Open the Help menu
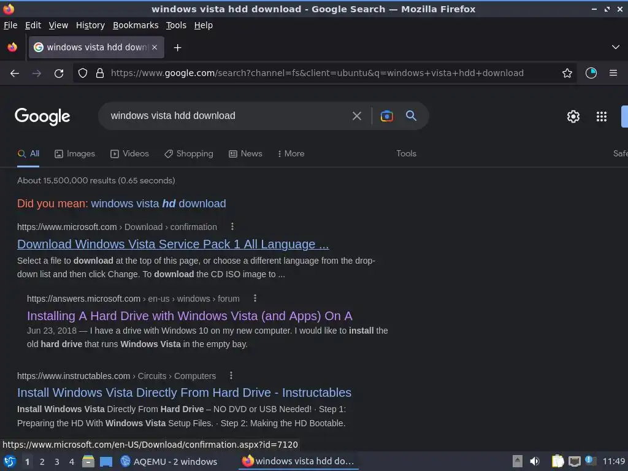628x471 pixels. 204,25
